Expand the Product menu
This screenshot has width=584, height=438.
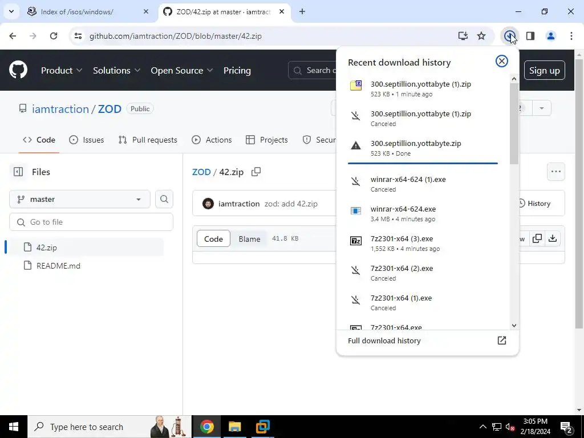[x=62, y=70]
